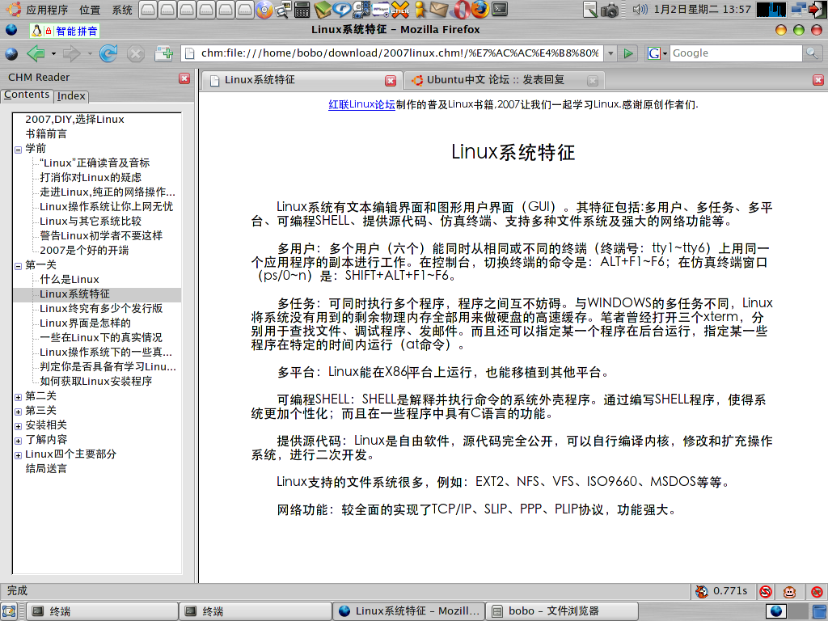Toggle the Greasemonkey monkey icon in status bar
The image size is (828, 621).
coord(789,591)
